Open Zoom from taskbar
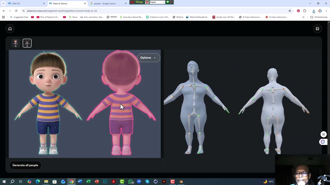 139,182
